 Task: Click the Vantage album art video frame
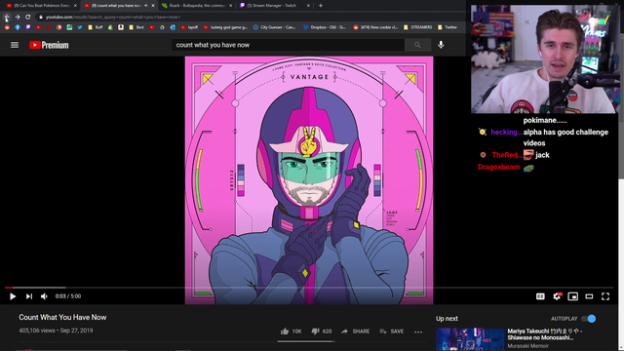[309, 179]
